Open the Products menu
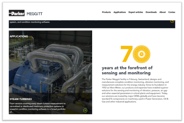 106,12
